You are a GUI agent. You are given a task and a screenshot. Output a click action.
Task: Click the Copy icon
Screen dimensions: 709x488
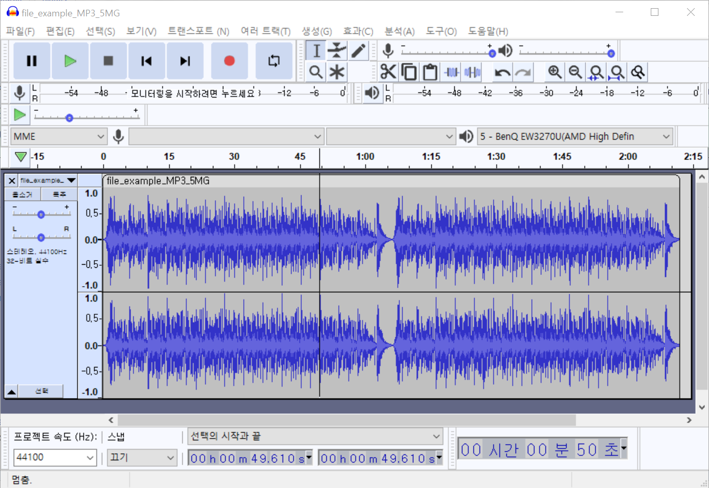pyautogui.click(x=409, y=72)
